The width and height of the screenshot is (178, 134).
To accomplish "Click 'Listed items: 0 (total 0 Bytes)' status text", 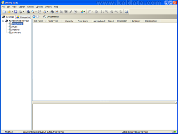I will [135, 132].
